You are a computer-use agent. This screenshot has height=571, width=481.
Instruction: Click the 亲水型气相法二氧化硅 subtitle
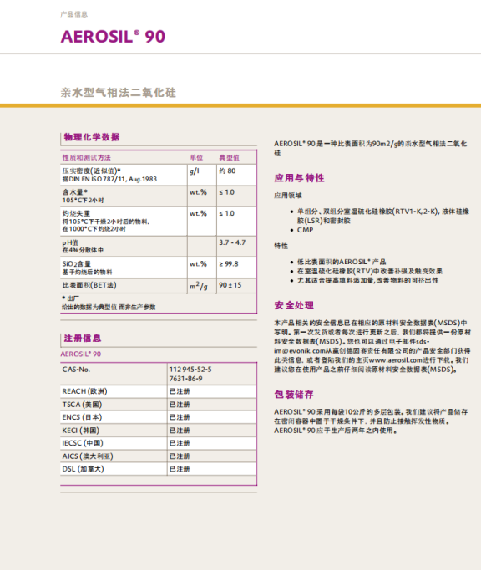pos(118,93)
